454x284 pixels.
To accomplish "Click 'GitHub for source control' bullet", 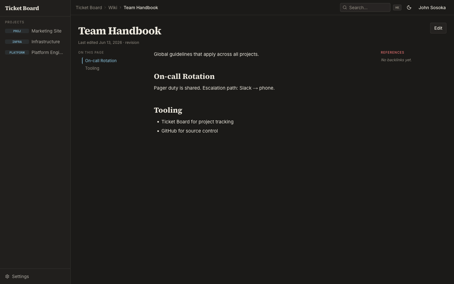I will click(x=189, y=131).
